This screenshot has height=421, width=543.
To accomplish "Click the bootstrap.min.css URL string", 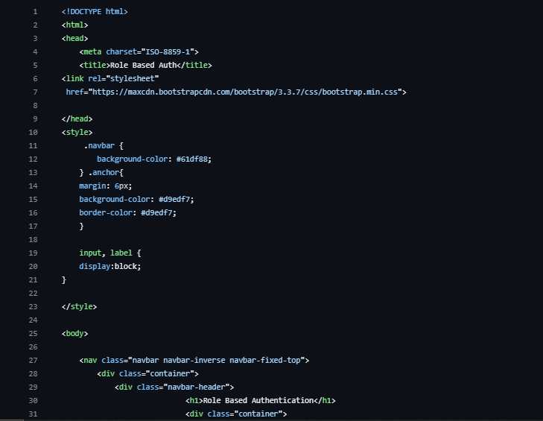I will point(245,92).
